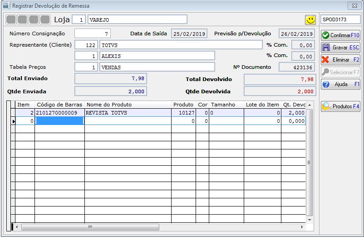Click the Código de Barras column header

pyautogui.click(x=59, y=105)
